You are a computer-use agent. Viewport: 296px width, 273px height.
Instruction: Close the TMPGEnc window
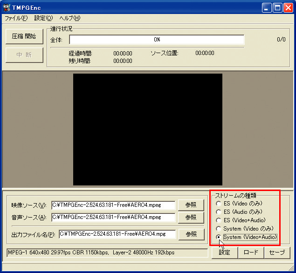289,8
